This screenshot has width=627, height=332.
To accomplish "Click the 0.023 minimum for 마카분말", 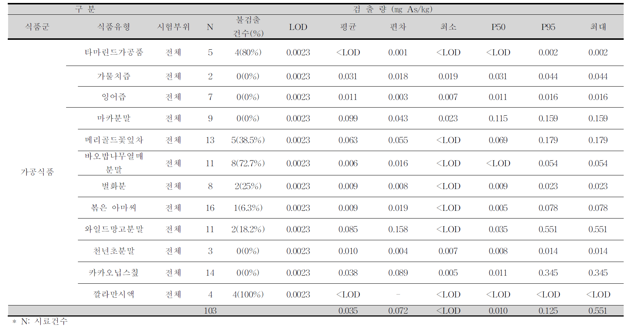I will (448, 118).
